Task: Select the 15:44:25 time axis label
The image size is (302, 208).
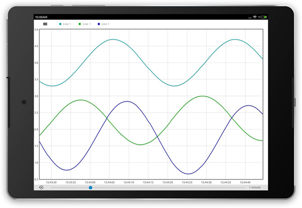Action: click(187, 182)
